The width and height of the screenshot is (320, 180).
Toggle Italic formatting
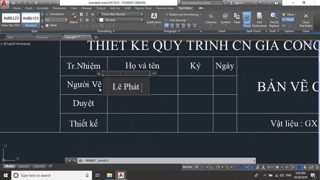pyautogui.click(x=87, y=14)
